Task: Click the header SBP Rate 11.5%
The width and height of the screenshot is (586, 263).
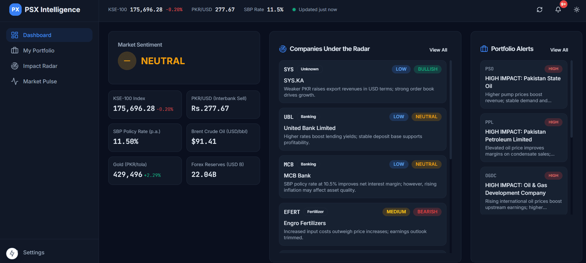Action: click(275, 10)
